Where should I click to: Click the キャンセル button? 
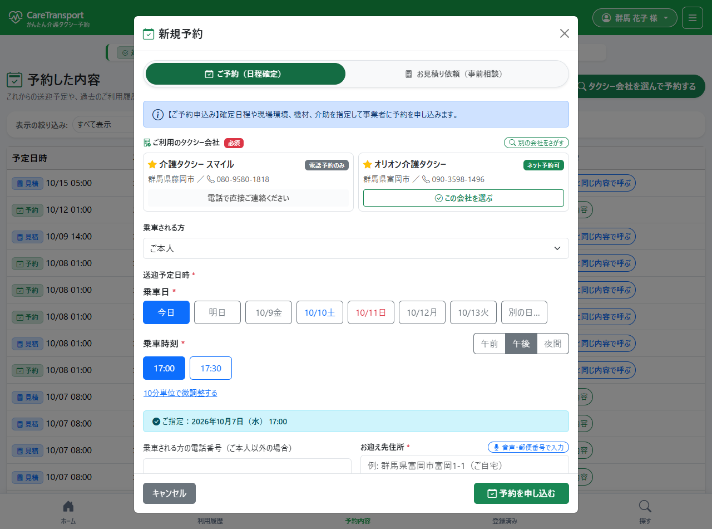(x=169, y=493)
